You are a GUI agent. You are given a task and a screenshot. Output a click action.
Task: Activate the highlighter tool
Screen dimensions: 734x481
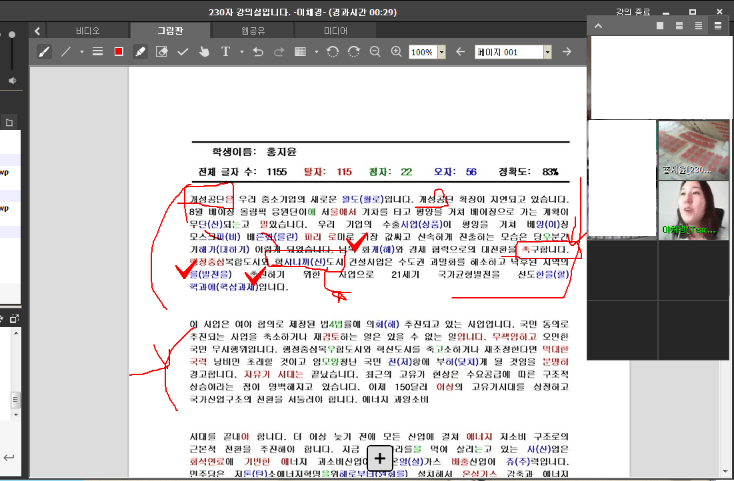click(140, 52)
